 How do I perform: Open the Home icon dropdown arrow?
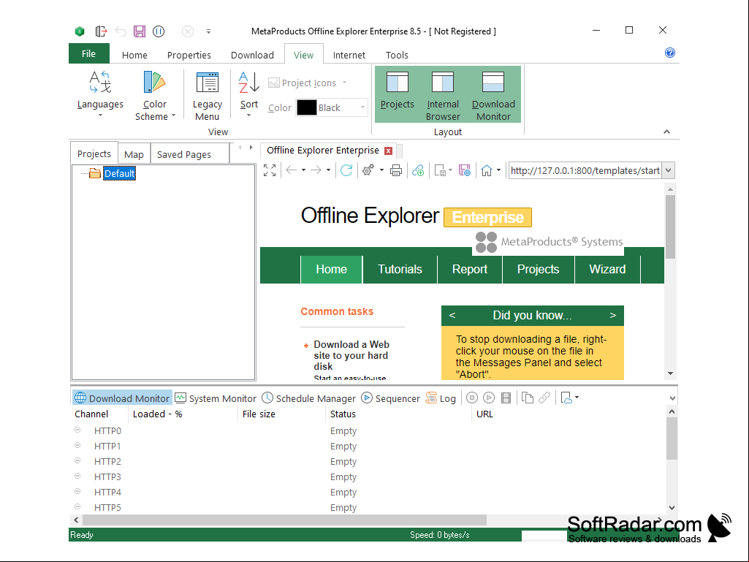(498, 170)
